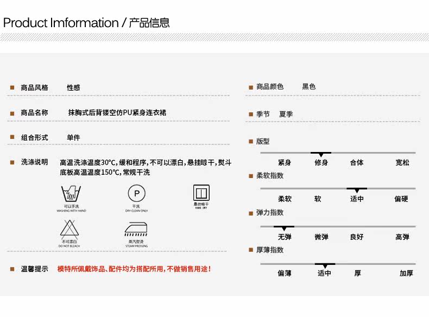
Task: Click the dry clean only P icon
Action: tap(137, 193)
